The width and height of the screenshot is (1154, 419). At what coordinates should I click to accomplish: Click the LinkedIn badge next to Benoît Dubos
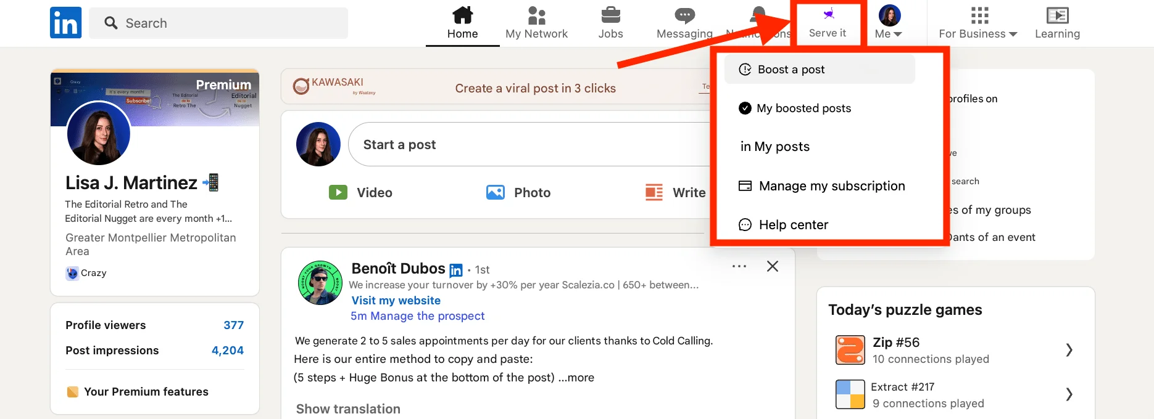point(456,270)
